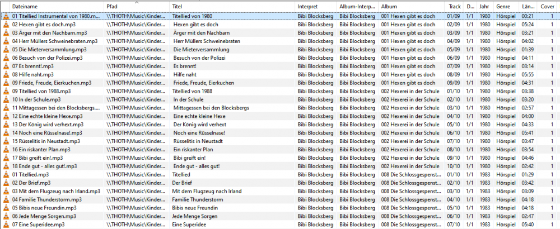Click the VLC icon beside 05 Bibis neue Freundin.mp3
This screenshot has width=560, height=229.
point(6,208)
